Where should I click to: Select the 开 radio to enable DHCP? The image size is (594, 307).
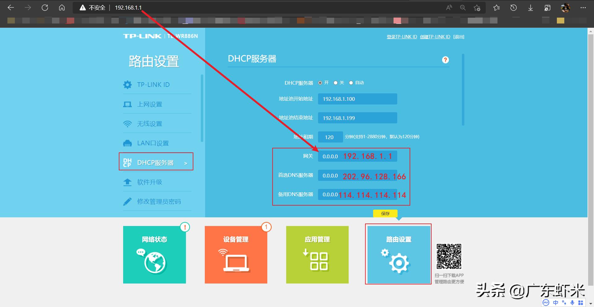pyautogui.click(x=320, y=83)
